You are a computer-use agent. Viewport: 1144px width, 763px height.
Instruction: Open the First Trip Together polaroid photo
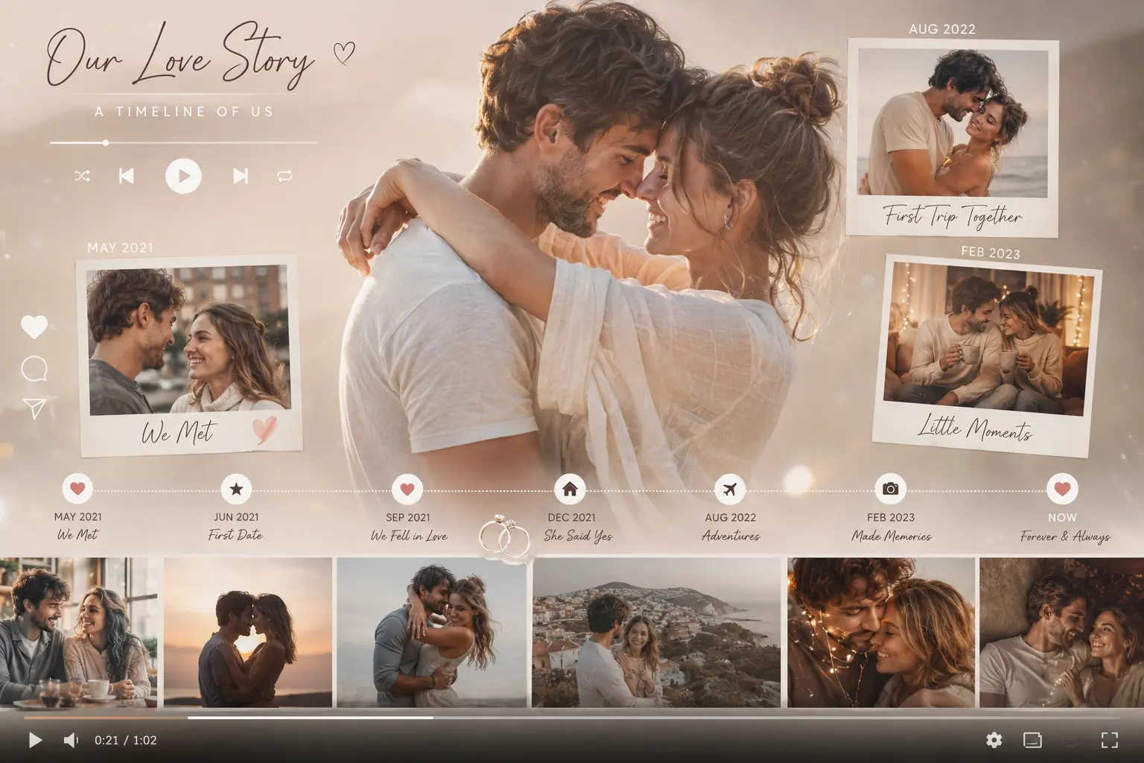pyautogui.click(x=953, y=136)
